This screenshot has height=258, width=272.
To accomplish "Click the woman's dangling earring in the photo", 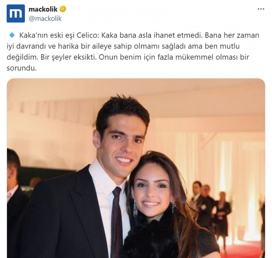I will click(135, 209).
